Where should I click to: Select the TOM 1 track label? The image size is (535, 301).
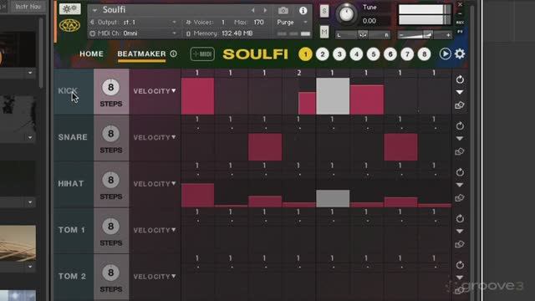(x=72, y=230)
